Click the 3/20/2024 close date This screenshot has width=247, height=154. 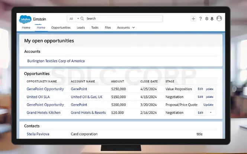tap(148, 105)
